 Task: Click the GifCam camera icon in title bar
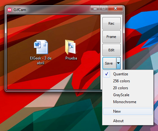click(9, 10)
